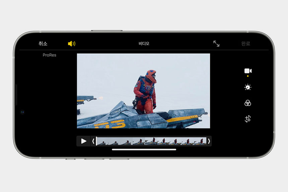Screen dimensions: 288x192
Task: Expand video to fullscreen with arrows icon
Action: (216, 44)
